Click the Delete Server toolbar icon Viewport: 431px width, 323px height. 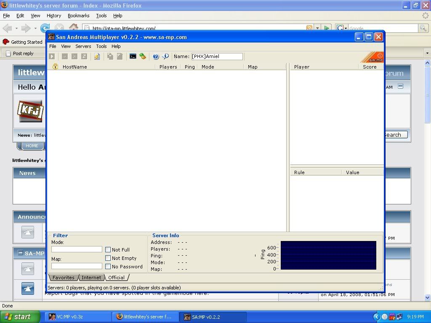pyautogui.click(x=74, y=56)
